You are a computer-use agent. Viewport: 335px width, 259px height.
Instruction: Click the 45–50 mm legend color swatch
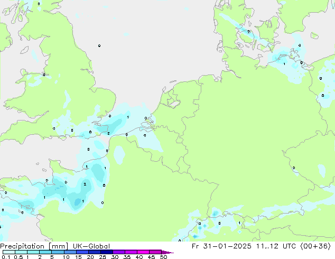click(155, 252)
